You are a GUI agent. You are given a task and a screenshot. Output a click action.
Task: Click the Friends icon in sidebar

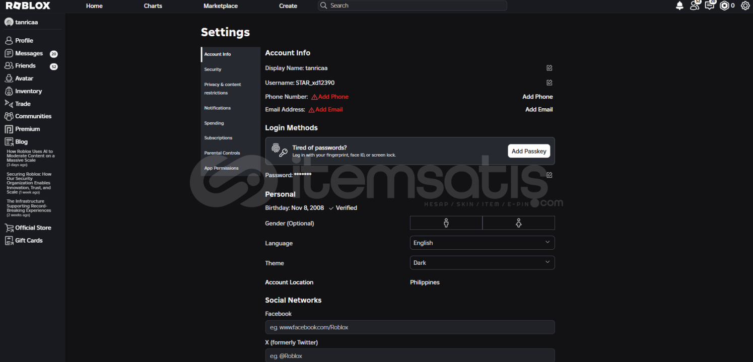click(9, 65)
